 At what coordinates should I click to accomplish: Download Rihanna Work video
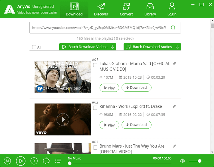(x=136, y=125)
